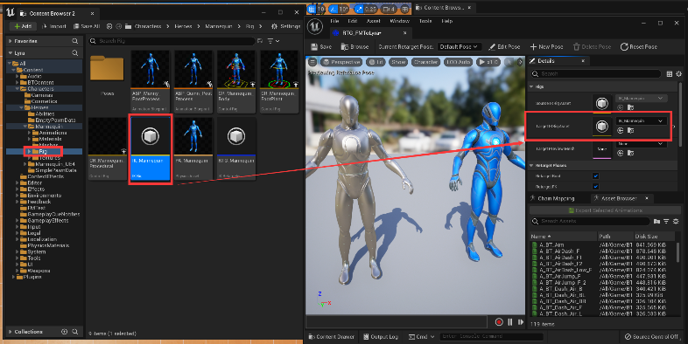Collapse the Lyra source tree section
The width and height of the screenshot is (688, 344).
11,53
